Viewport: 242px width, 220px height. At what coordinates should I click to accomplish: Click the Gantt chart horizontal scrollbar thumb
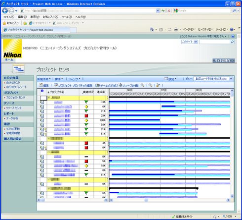(146, 200)
